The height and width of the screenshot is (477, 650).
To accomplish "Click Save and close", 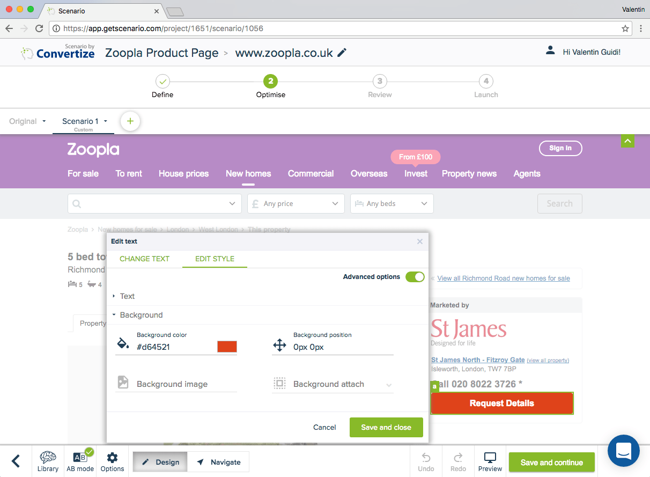I will [386, 427].
